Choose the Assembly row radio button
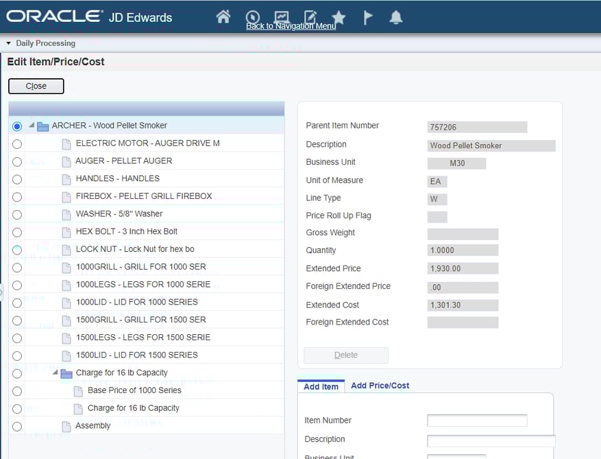This screenshot has width=601, height=459. point(17,426)
